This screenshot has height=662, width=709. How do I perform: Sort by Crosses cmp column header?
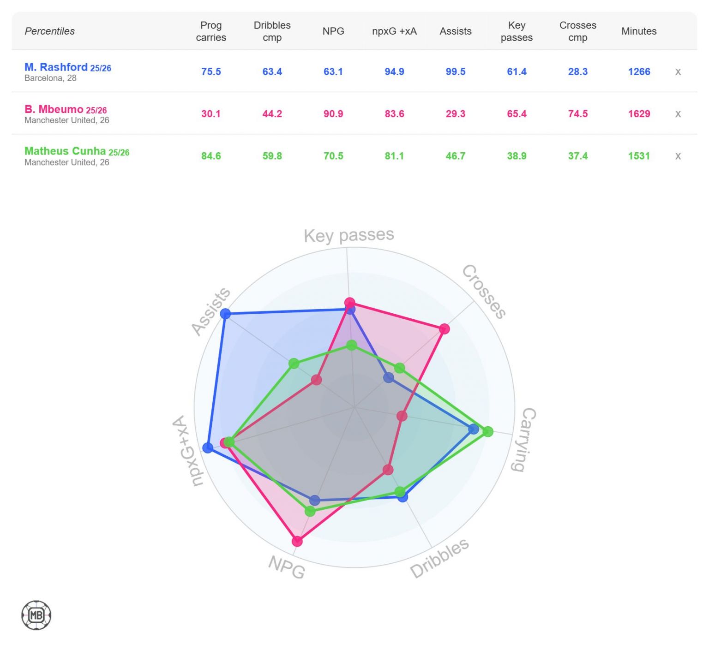pos(578,31)
